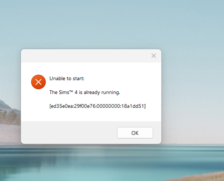Click the red error cross icon

pyautogui.click(x=38, y=82)
